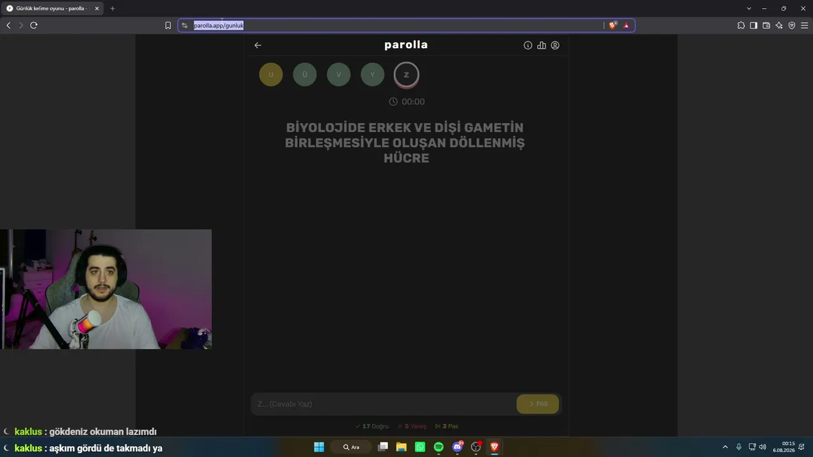Screen dimensions: 813x457
Task: Expand the hidden system tray icons
Action: click(725, 447)
